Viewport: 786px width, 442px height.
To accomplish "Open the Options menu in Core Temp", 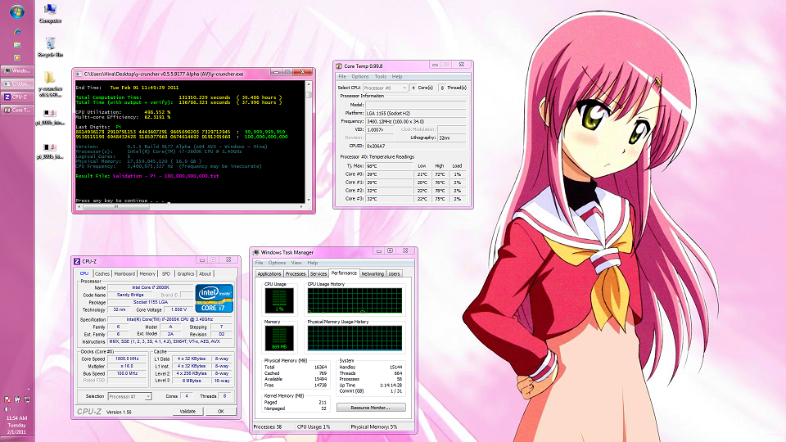I will (x=360, y=76).
